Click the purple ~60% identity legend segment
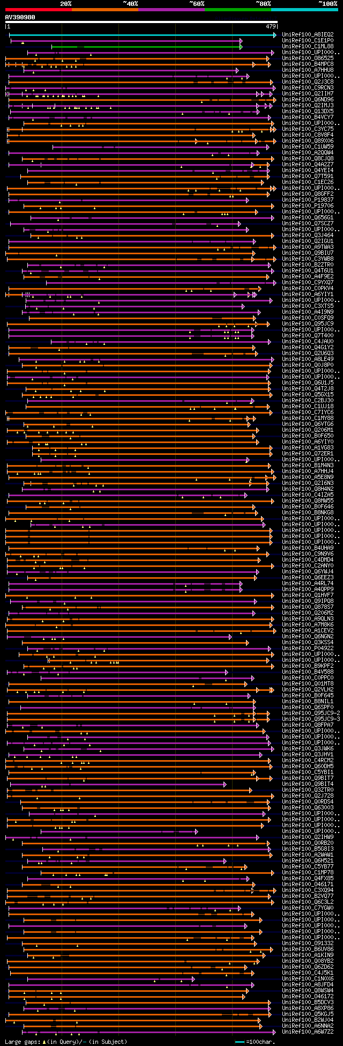The height and width of the screenshot is (1046, 343). (171, 9)
